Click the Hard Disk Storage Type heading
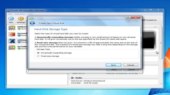Screen dimensions: 170x95 [x=51, y=29]
